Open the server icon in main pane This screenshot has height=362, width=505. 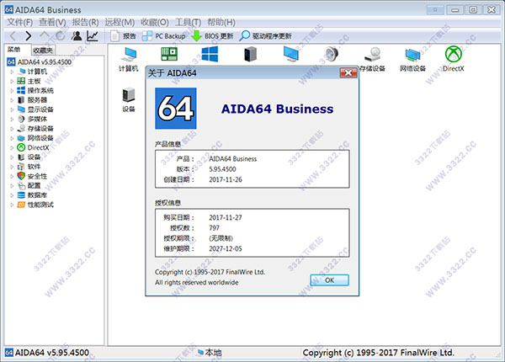tap(250, 54)
